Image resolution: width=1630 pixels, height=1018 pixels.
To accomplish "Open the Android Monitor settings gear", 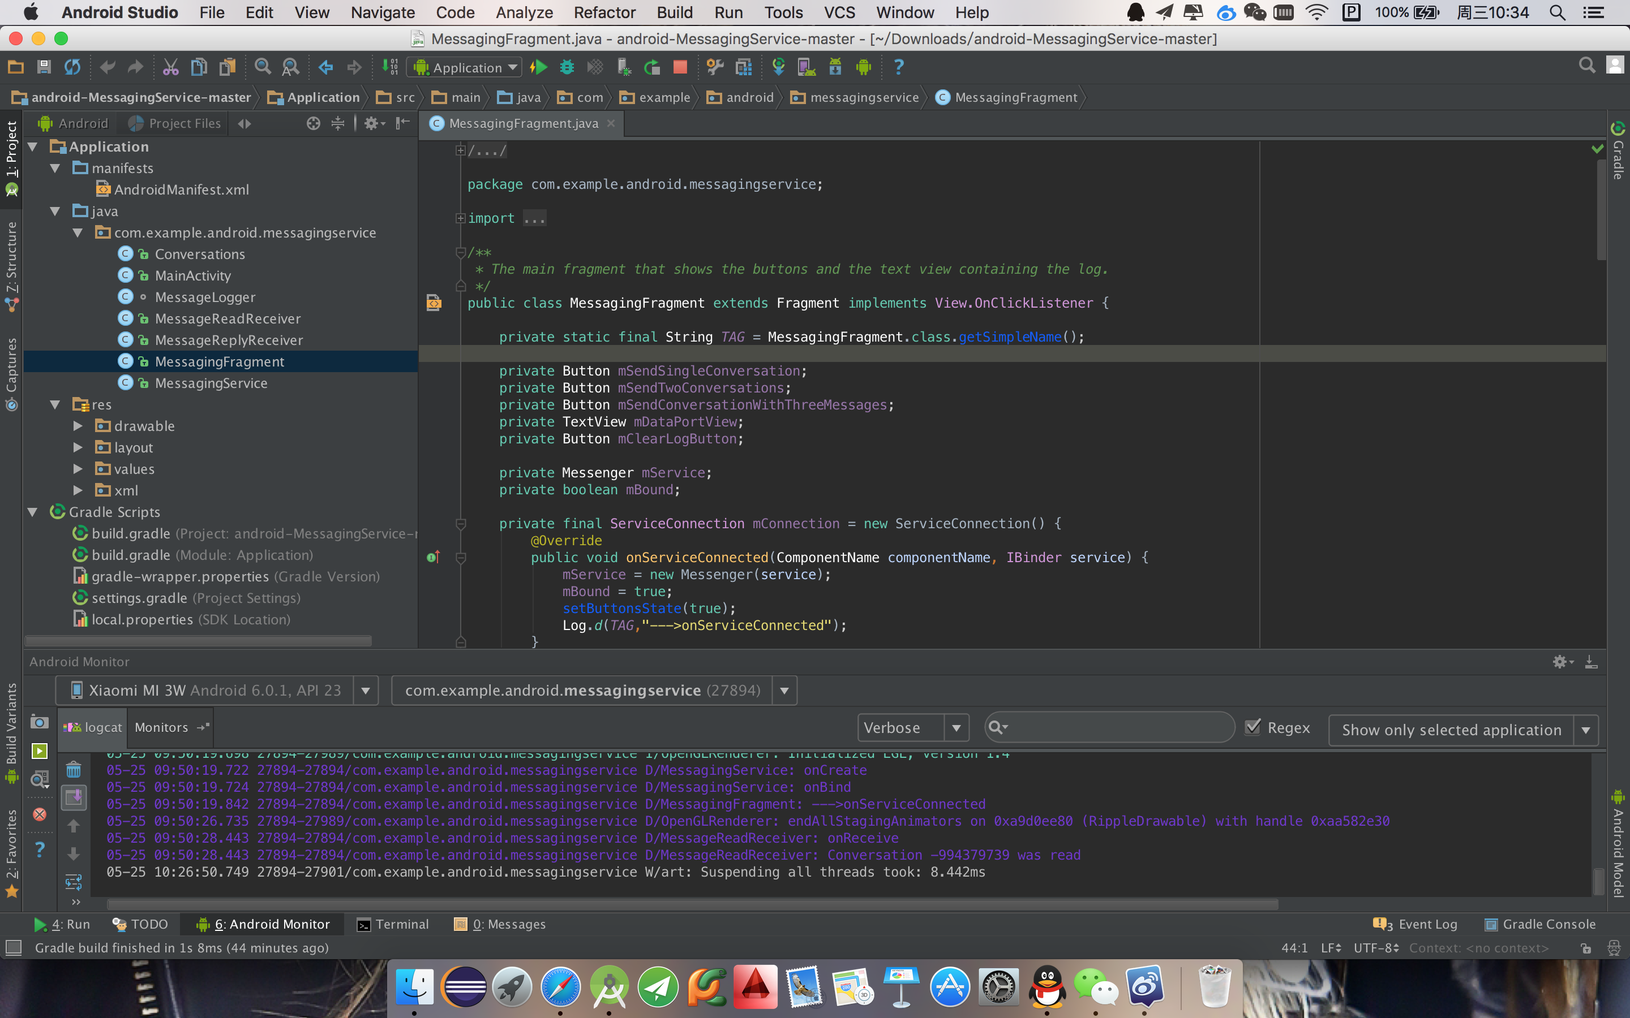I will [1560, 662].
